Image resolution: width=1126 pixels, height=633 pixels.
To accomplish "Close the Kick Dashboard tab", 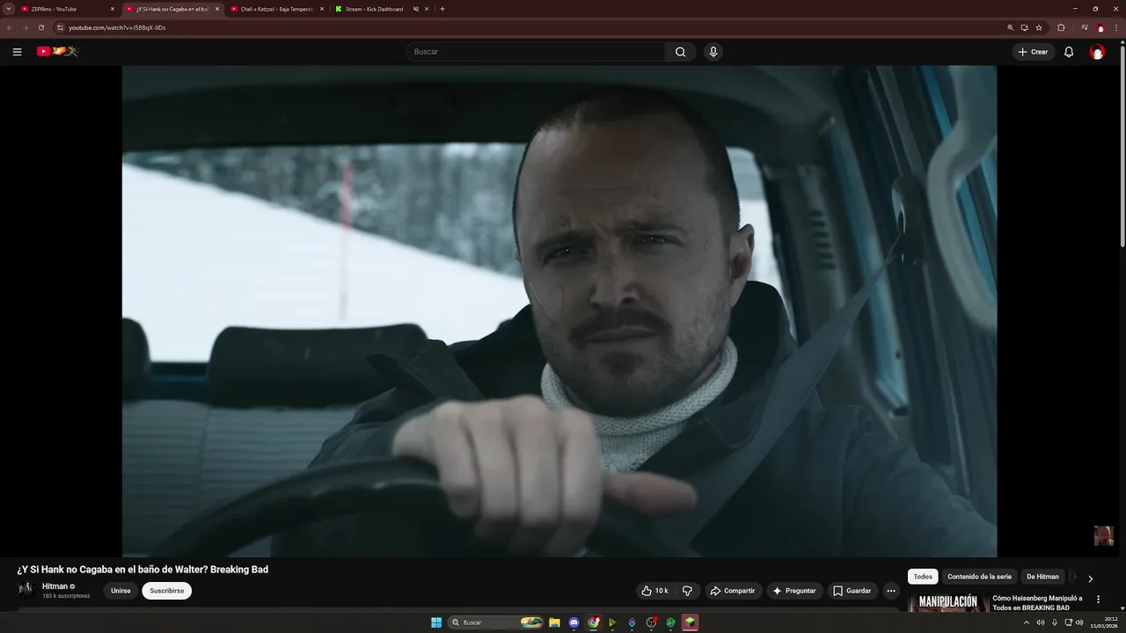I will coord(427,9).
